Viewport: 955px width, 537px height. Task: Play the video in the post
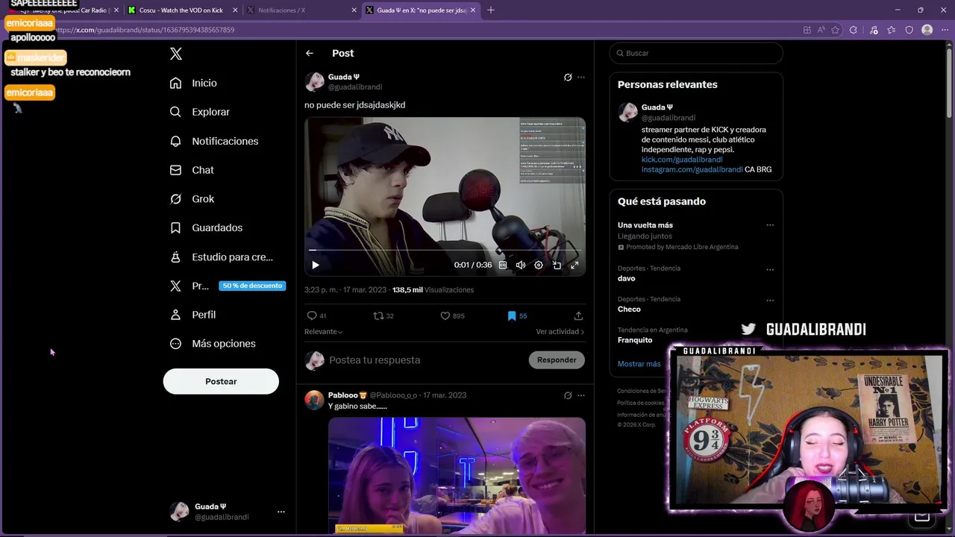(x=316, y=265)
